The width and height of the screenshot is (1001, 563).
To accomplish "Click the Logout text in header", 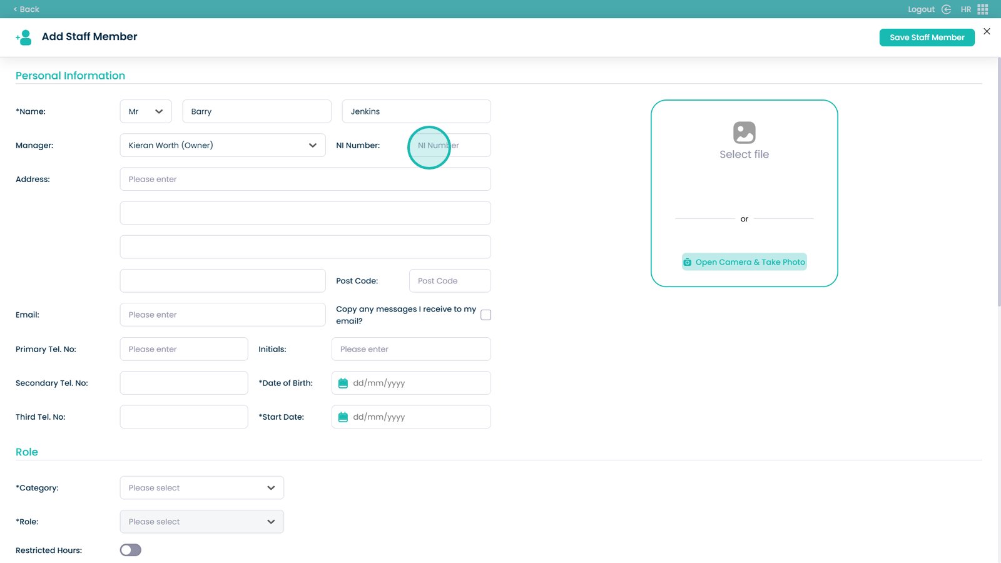I will (921, 9).
